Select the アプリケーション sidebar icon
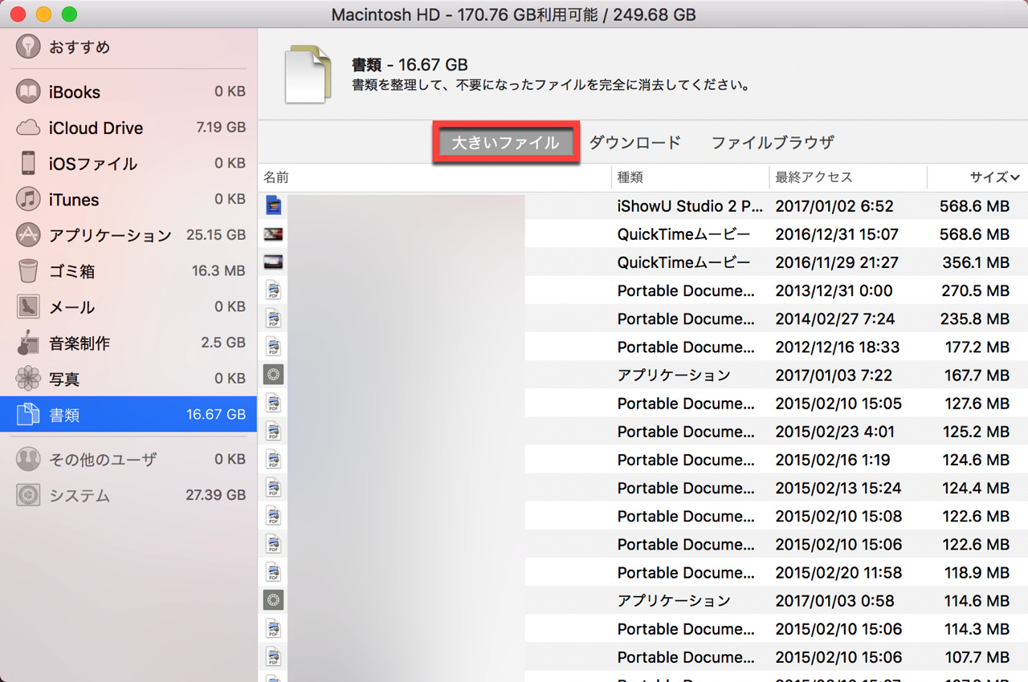This screenshot has width=1028, height=682. (28, 235)
